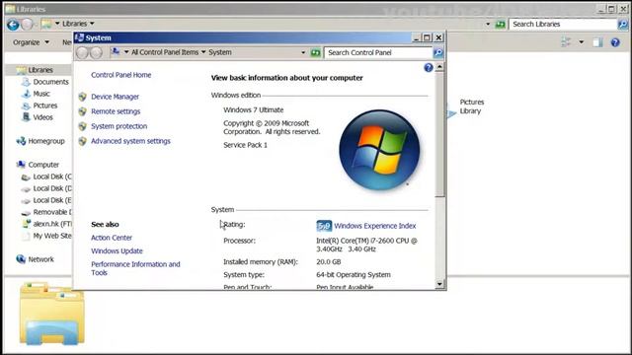Select the Removable Disk tree item
The height and width of the screenshot is (355, 632).
(52, 212)
